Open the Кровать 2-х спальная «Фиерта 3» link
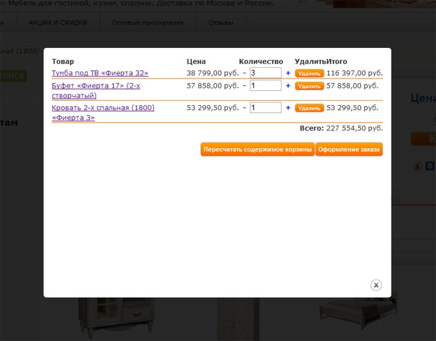 103,113
